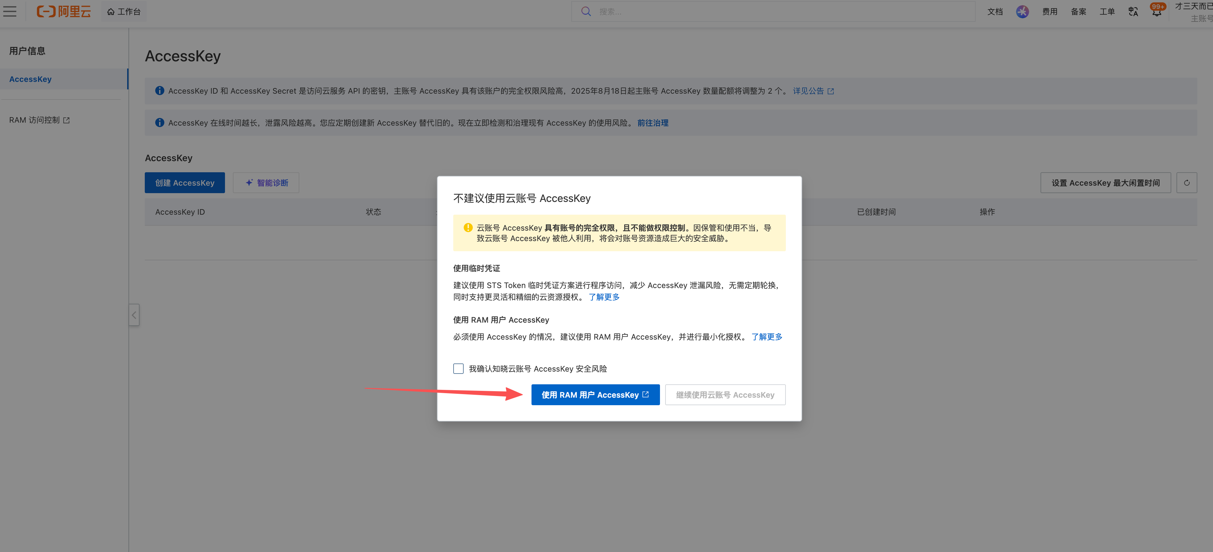Click 设置 AccessKey 最大闲置时间 button

[1105, 183]
